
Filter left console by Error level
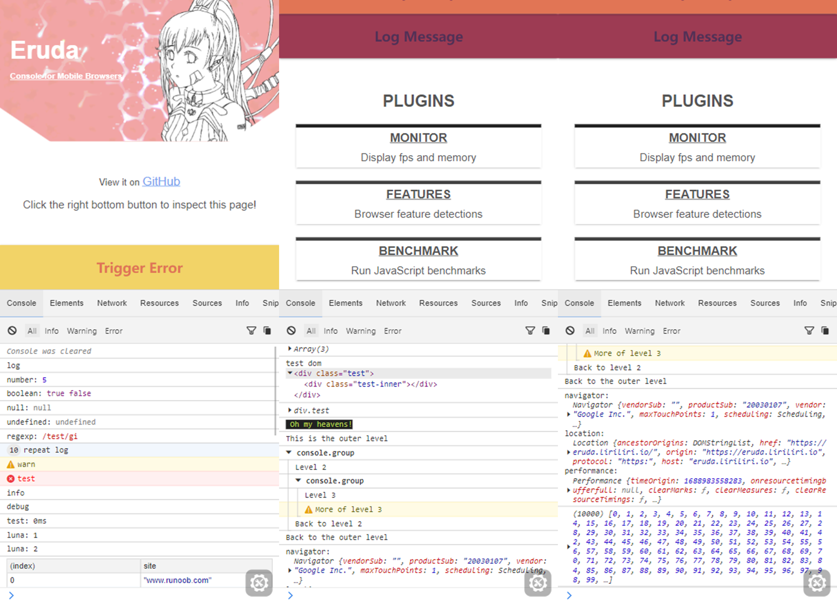pyautogui.click(x=114, y=331)
